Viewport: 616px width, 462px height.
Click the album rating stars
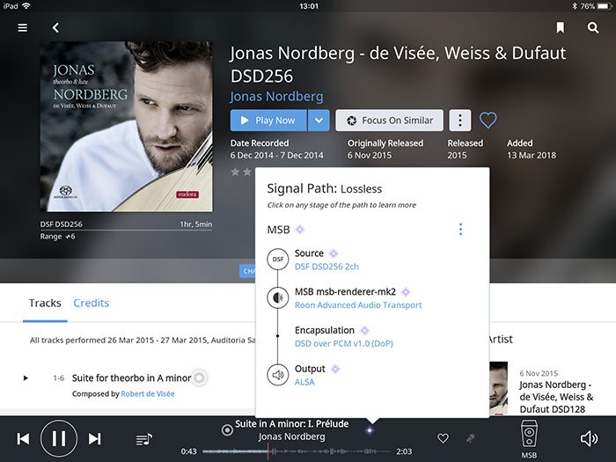(241, 172)
